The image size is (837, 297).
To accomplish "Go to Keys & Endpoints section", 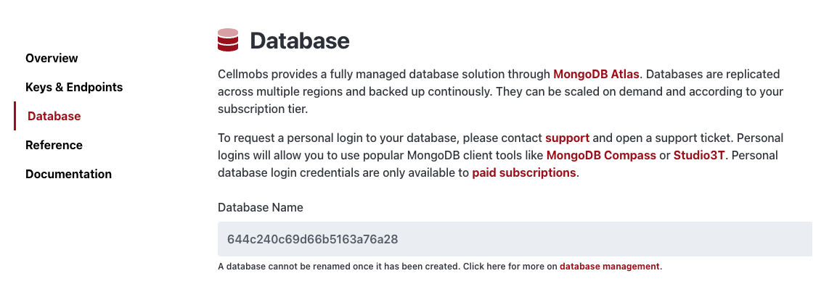I will [x=74, y=87].
